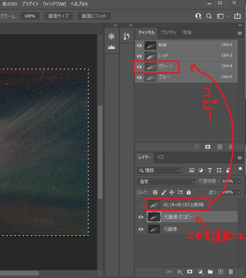Select the Gと(R+B)/2の比較暗 layer
Image resolution: width=246 pixels, height=278 pixels.
186,205
